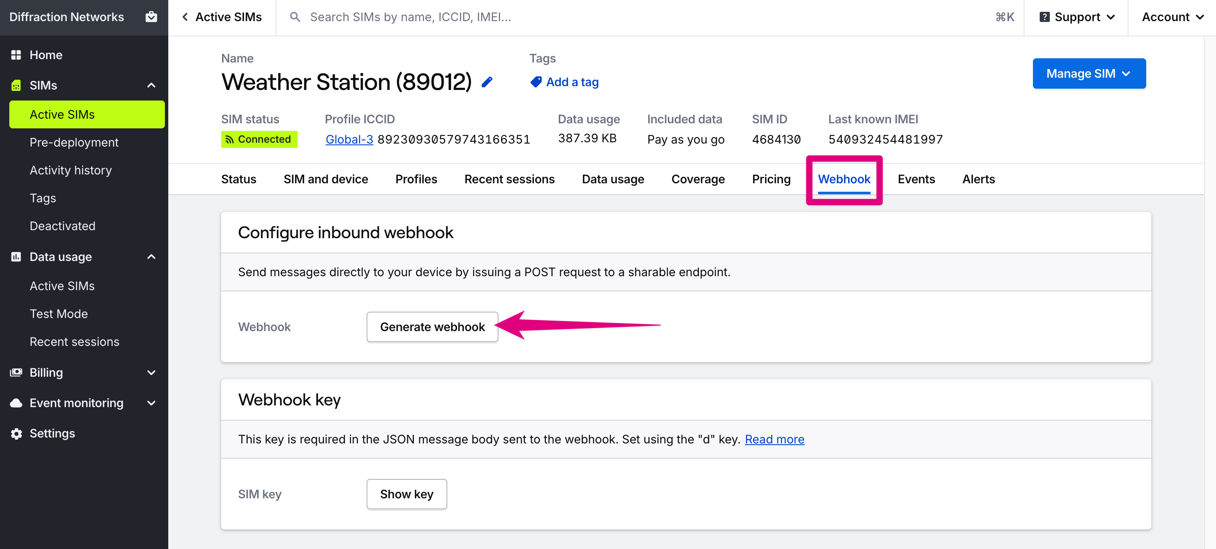This screenshot has width=1216, height=549.
Task: Click the search magnifier icon
Action: click(295, 17)
